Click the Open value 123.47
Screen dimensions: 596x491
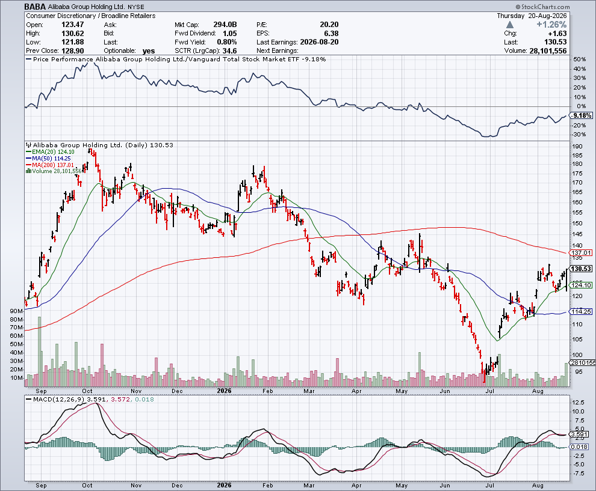coord(73,25)
